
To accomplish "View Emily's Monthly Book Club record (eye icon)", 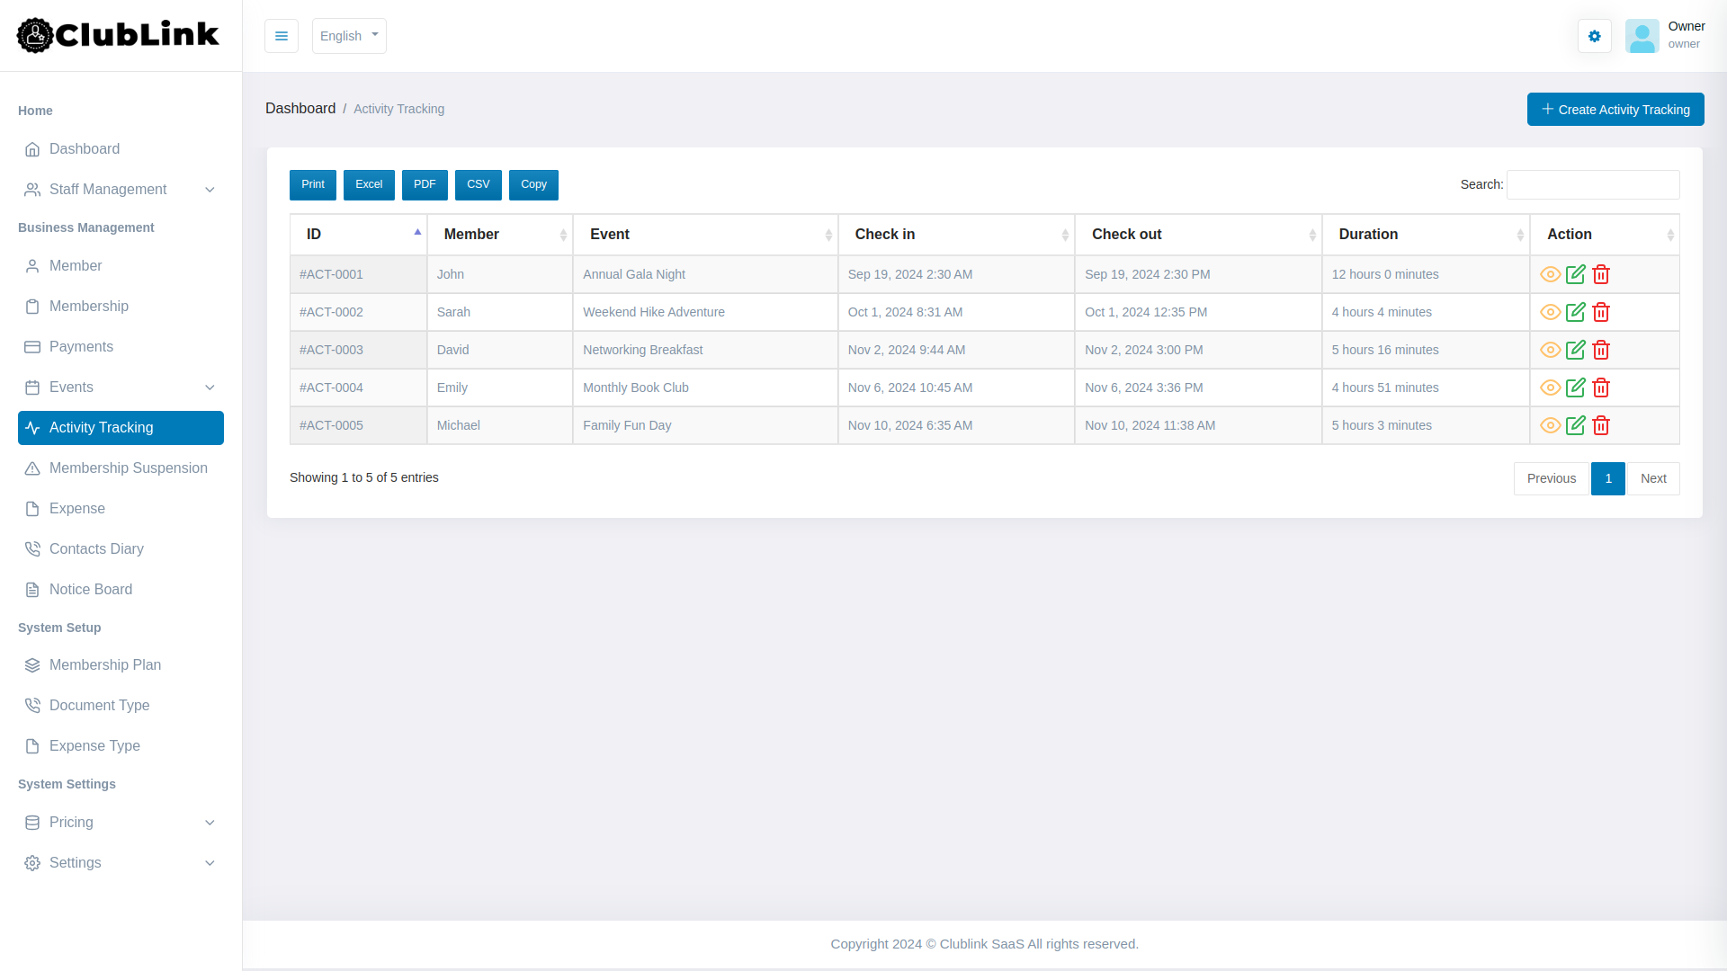I will click(x=1550, y=388).
